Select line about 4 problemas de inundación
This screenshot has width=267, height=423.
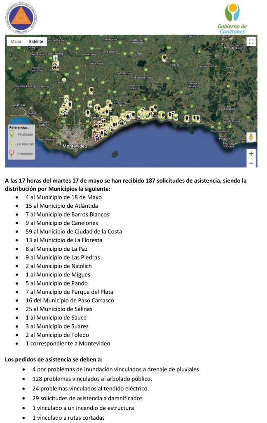(x=116, y=369)
